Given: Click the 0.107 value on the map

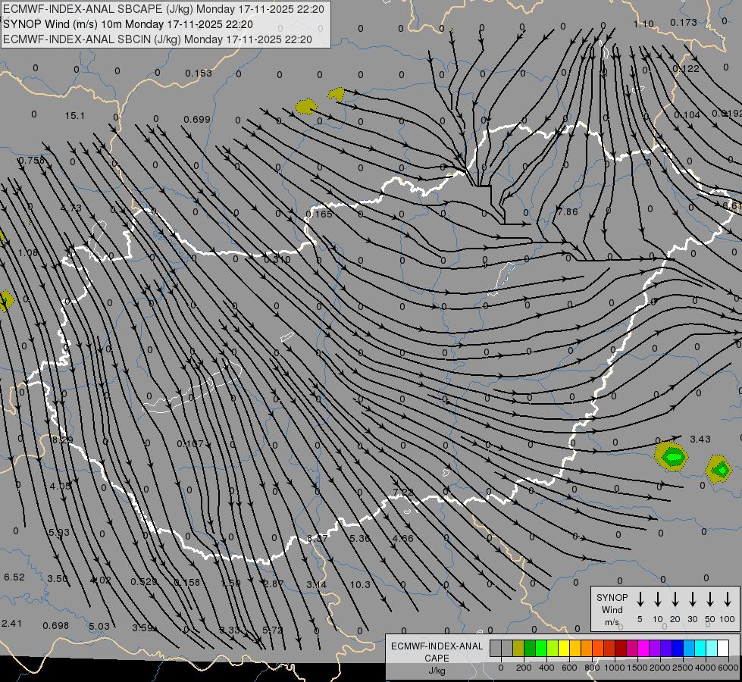Looking at the screenshot, I should pos(190,443).
